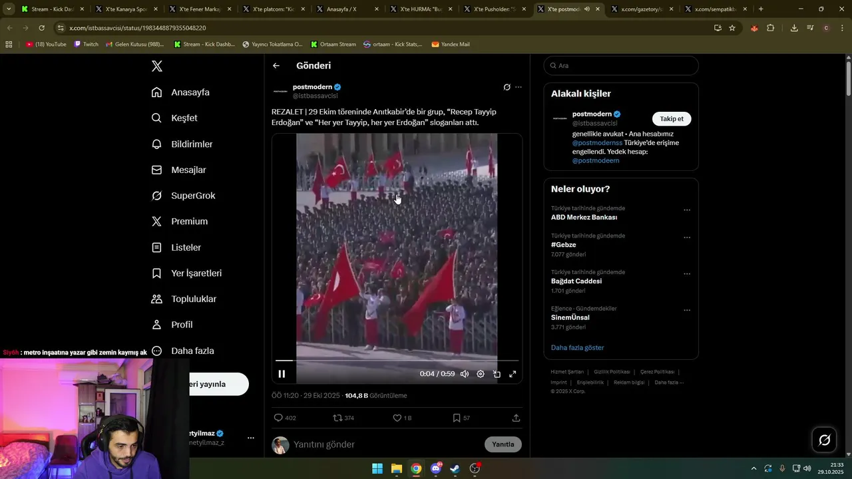Open Anasayfa home from sidebar
This screenshot has height=479, width=852.
tap(180, 92)
